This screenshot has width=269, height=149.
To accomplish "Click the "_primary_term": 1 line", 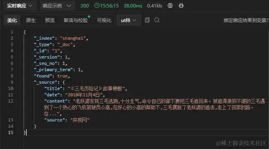I will pyautogui.click(x=58, y=70).
